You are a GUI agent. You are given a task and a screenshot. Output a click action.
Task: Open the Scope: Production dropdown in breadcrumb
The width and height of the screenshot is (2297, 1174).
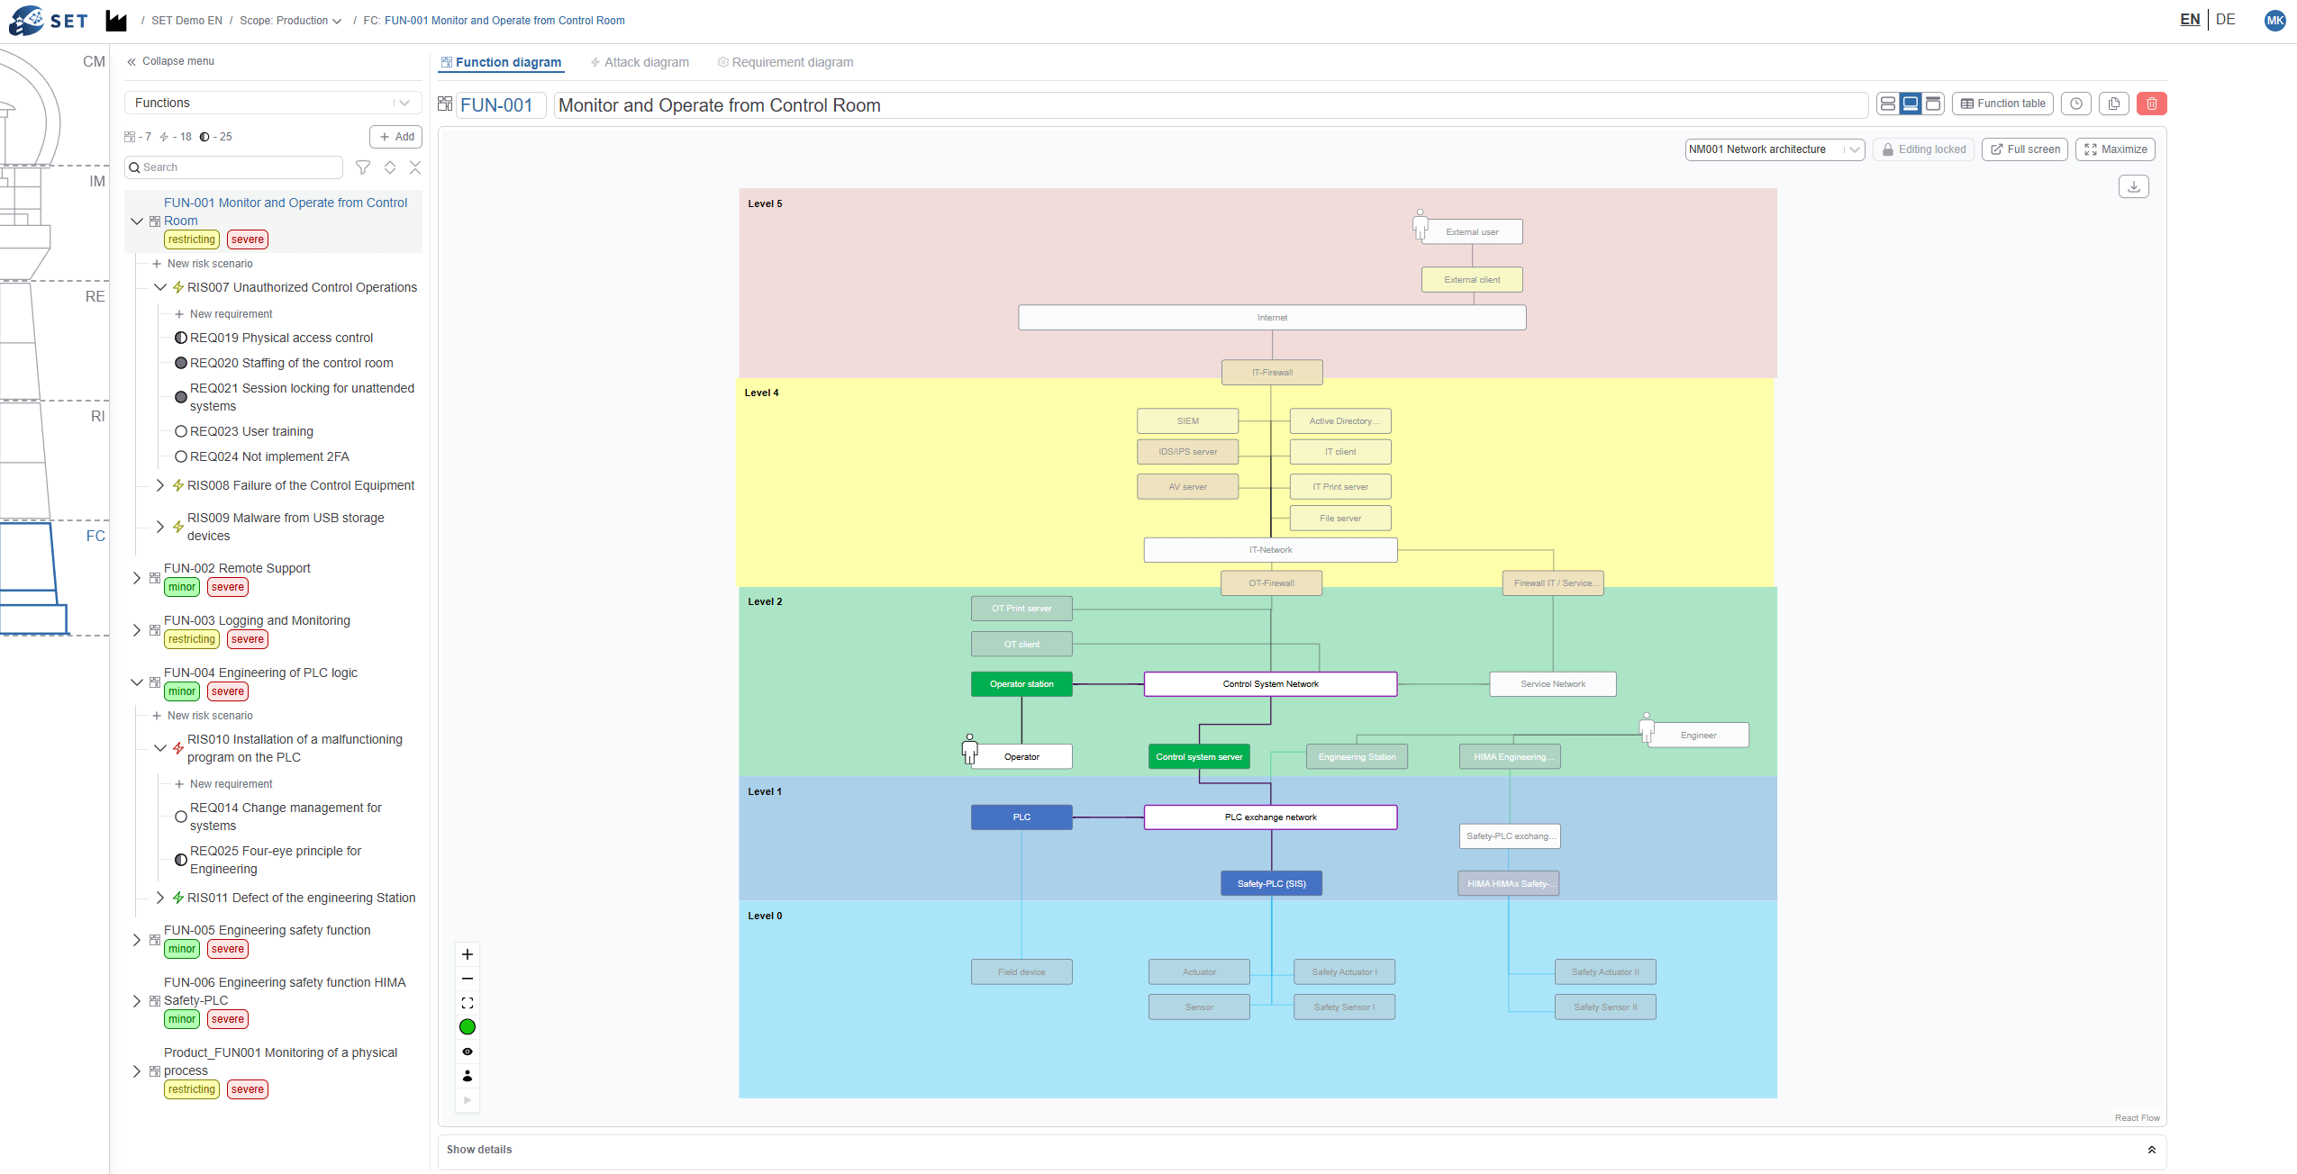pyautogui.click(x=290, y=21)
